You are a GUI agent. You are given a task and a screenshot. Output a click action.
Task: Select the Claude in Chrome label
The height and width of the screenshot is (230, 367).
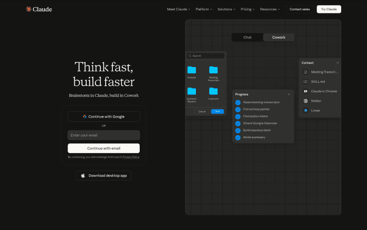[x=324, y=91]
